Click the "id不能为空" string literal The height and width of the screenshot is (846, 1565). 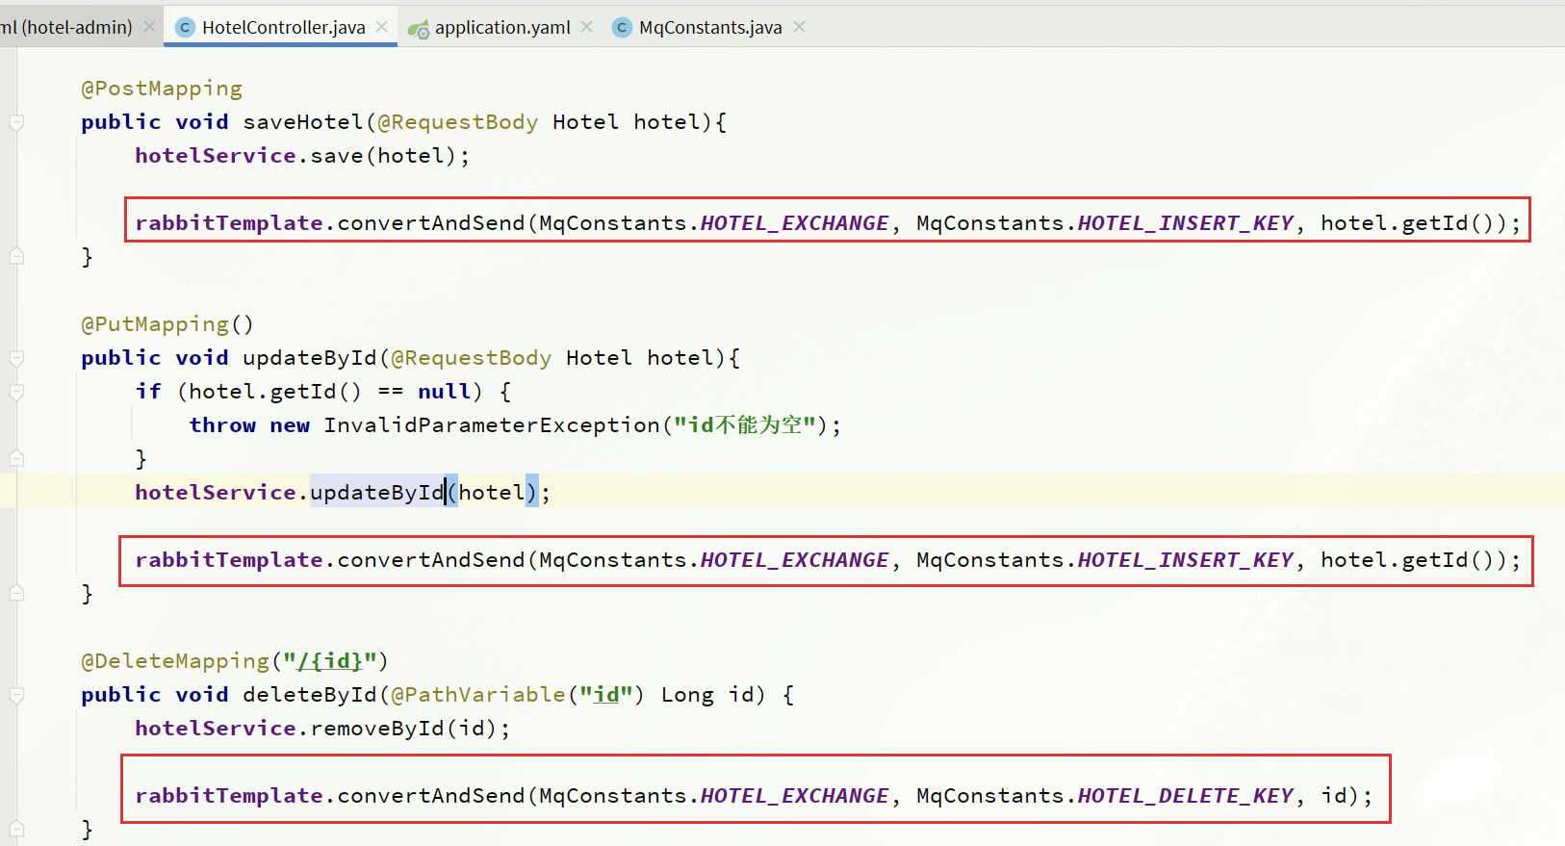(745, 425)
